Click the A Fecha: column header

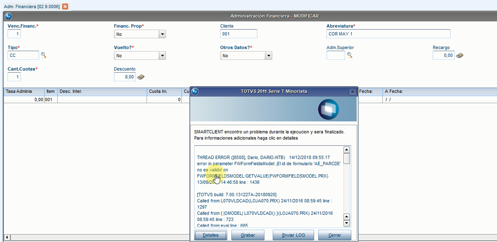(439, 91)
